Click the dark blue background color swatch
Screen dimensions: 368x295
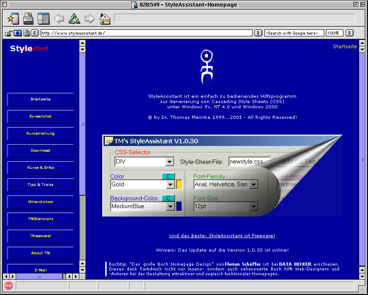179,206
